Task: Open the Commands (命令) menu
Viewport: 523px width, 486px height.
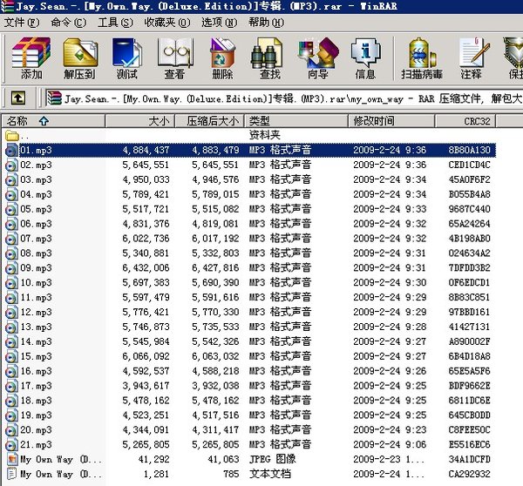Action: click(x=68, y=23)
